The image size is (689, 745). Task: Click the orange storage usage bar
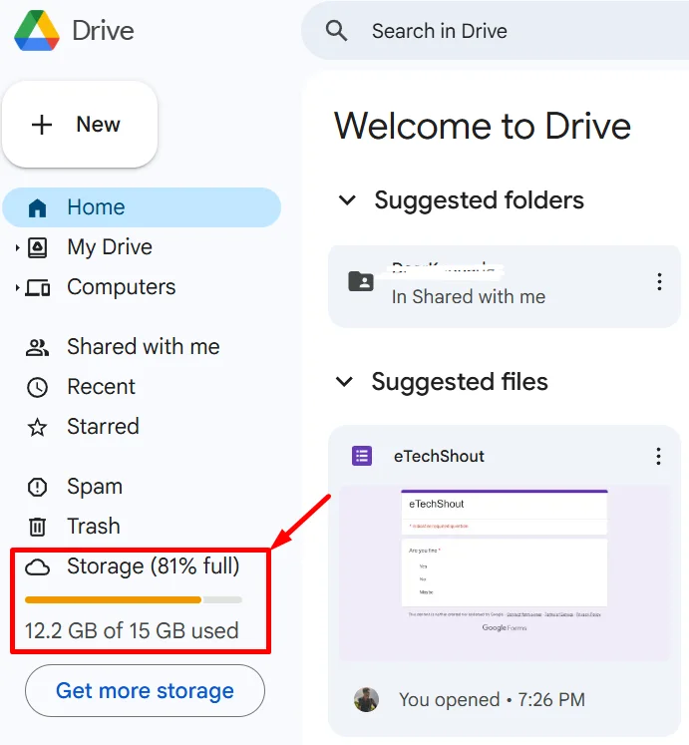113,599
